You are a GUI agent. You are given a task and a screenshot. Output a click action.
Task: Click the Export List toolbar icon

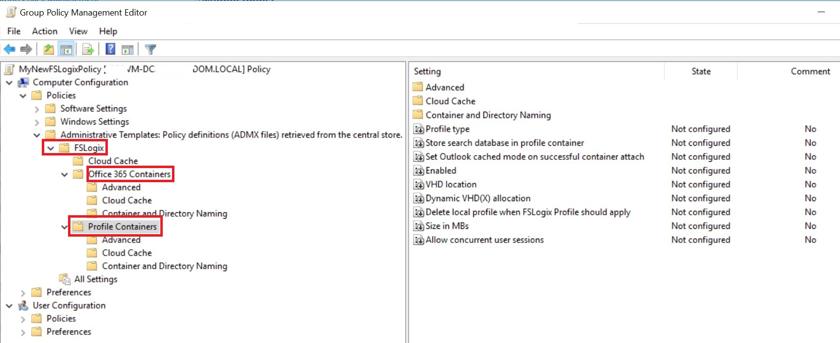click(x=88, y=49)
